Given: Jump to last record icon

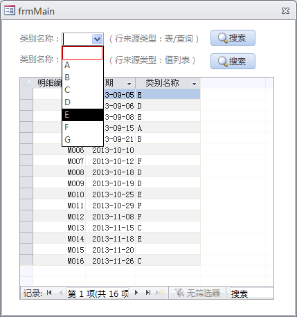Looking at the screenshot, I should coord(148,293).
